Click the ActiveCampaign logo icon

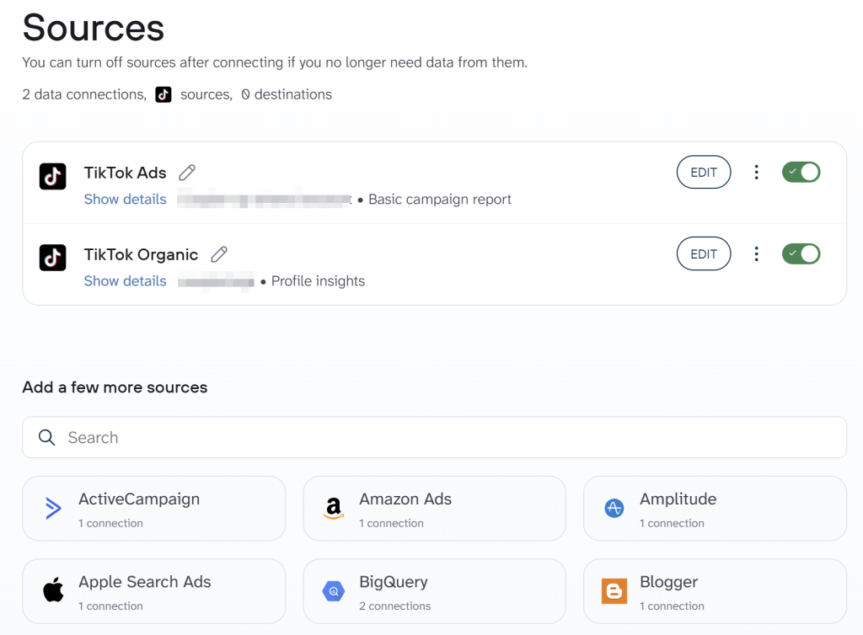(53, 508)
